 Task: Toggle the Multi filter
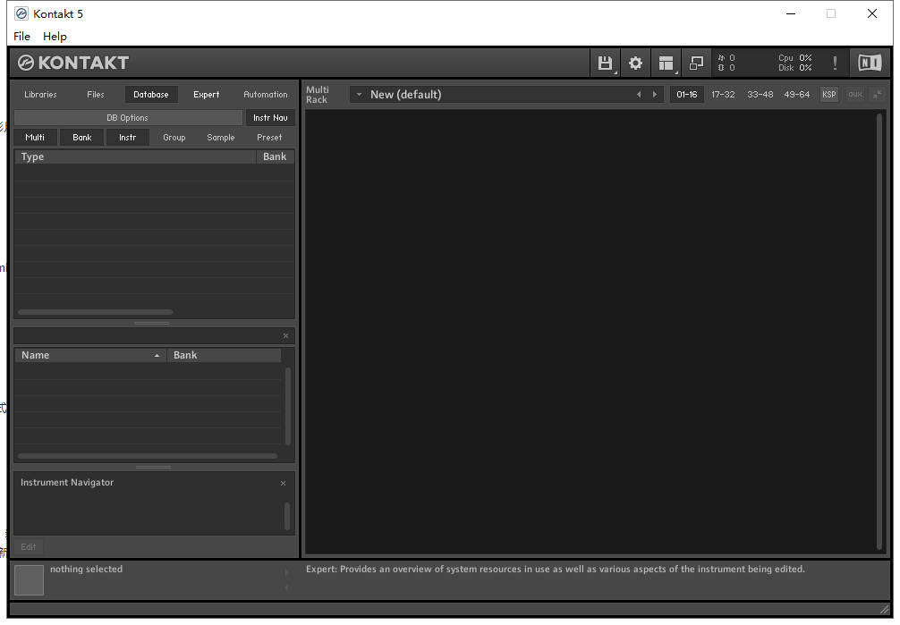(x=35, y=138)
